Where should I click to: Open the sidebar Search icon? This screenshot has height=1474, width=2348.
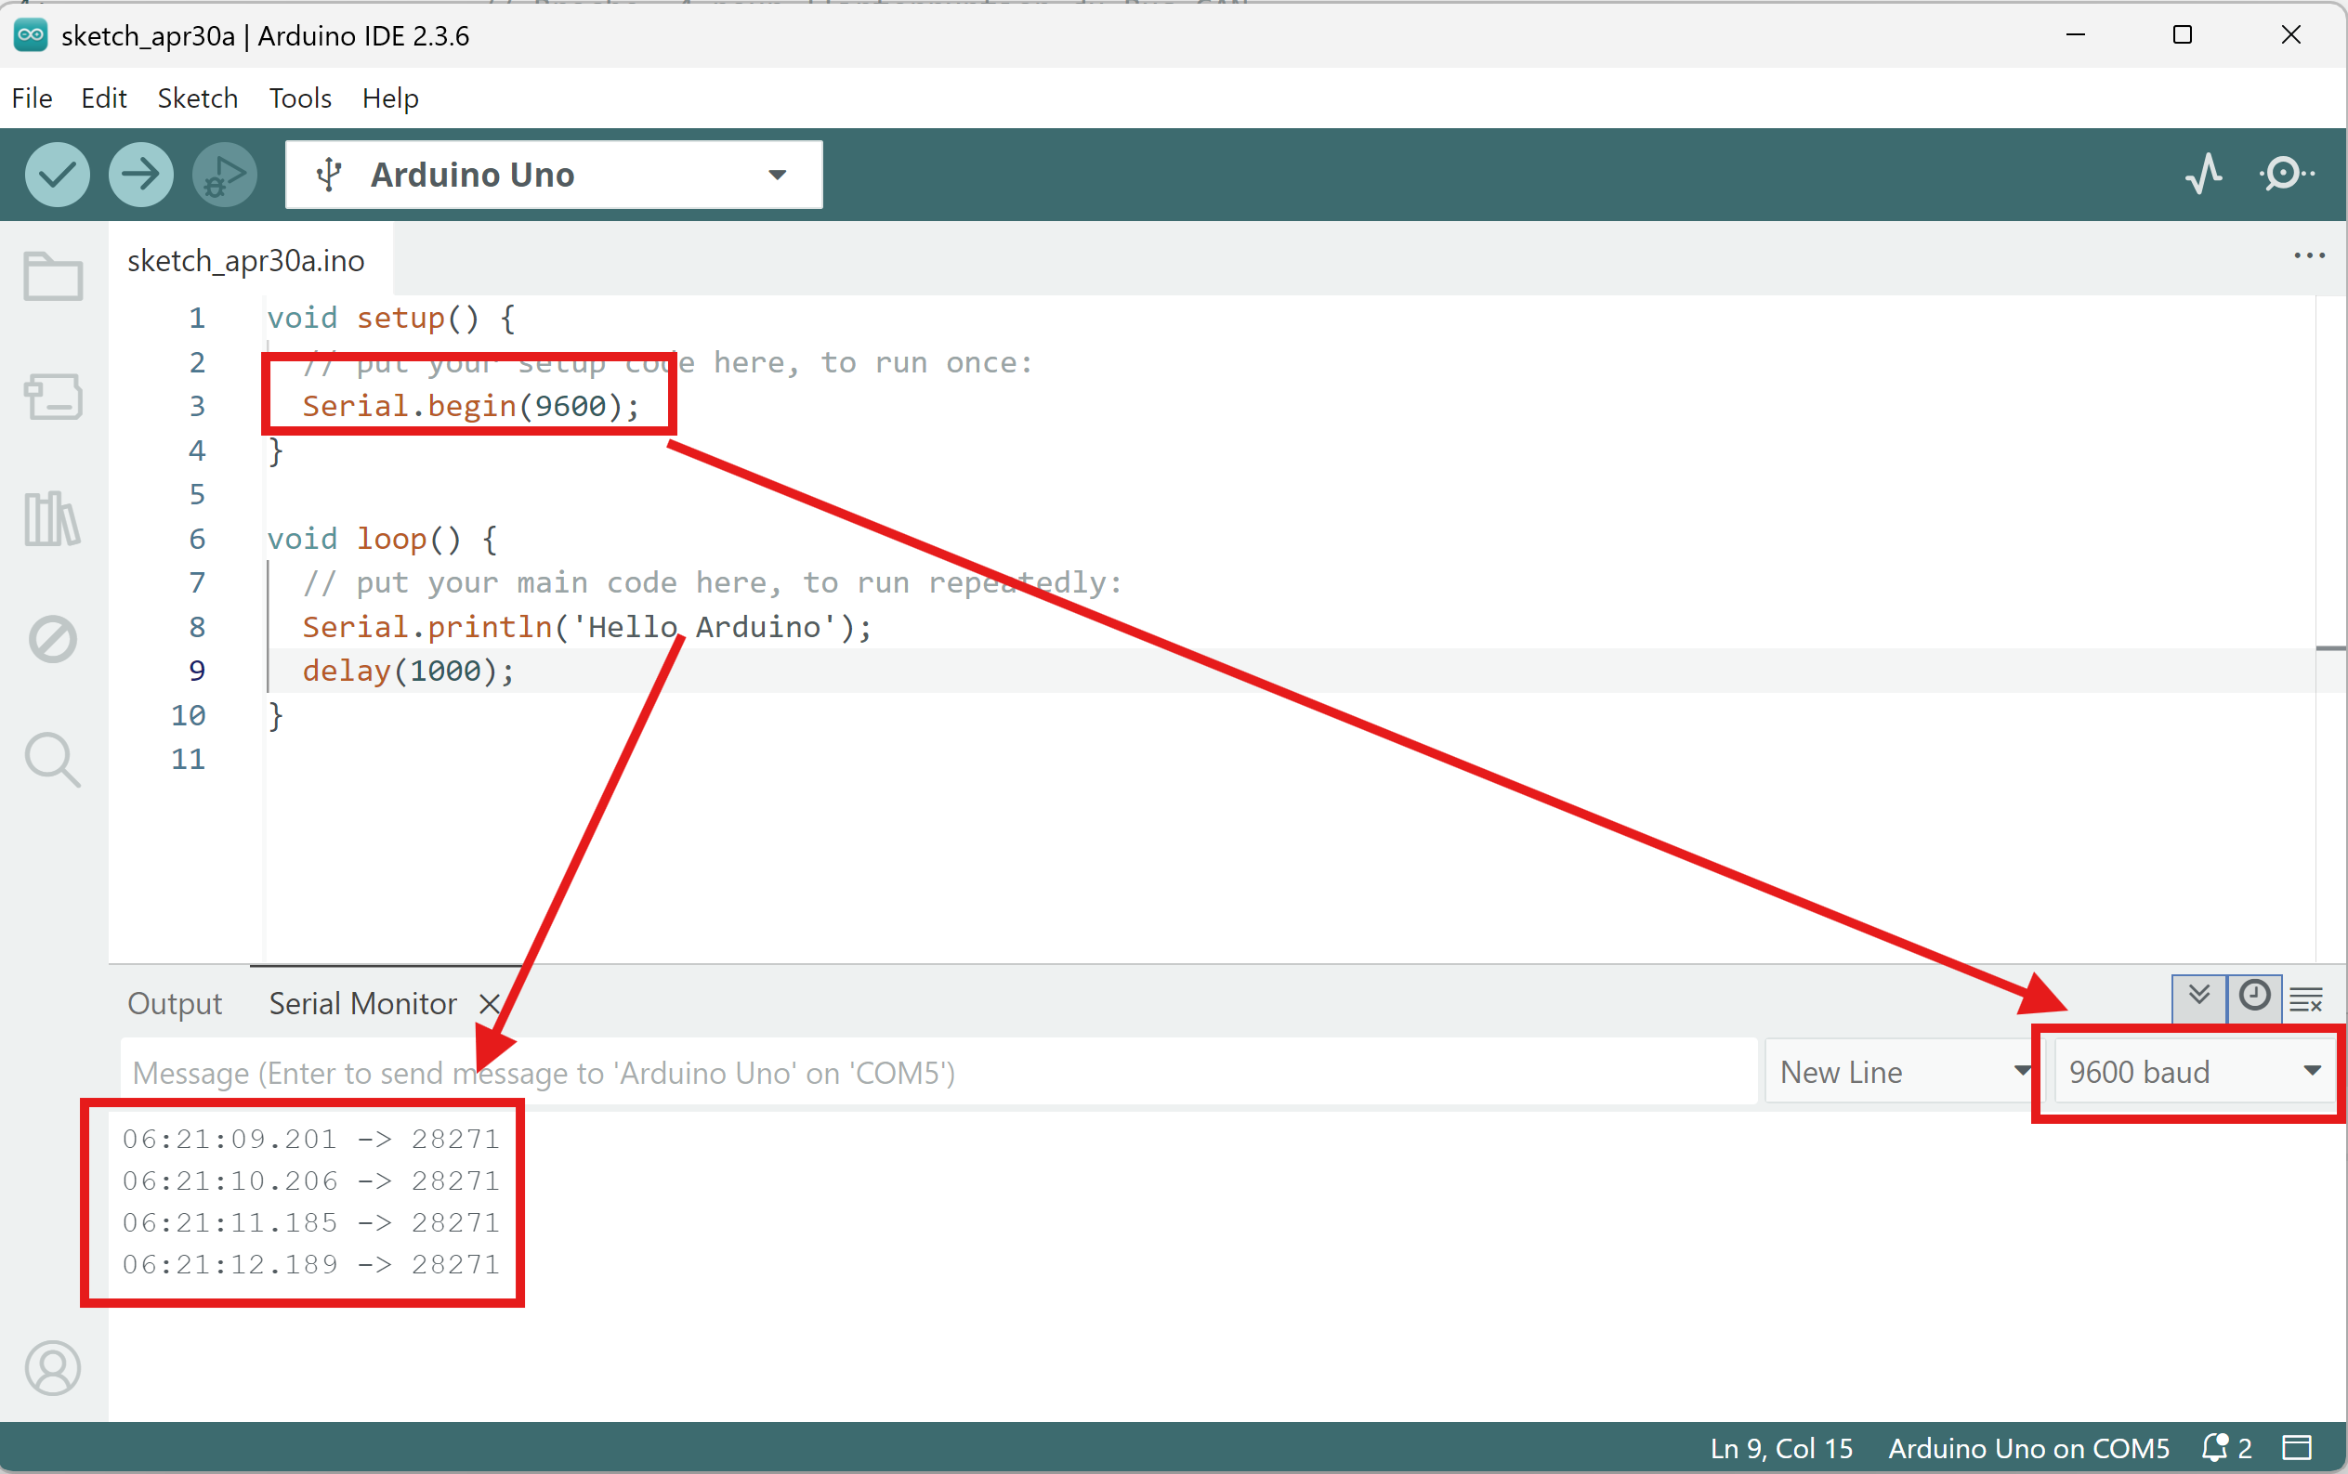tap(53, 760)
